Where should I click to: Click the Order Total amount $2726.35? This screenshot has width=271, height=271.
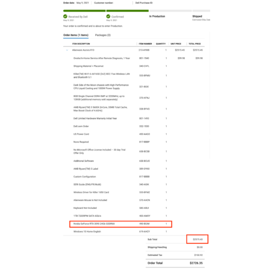tap(196, 263)
